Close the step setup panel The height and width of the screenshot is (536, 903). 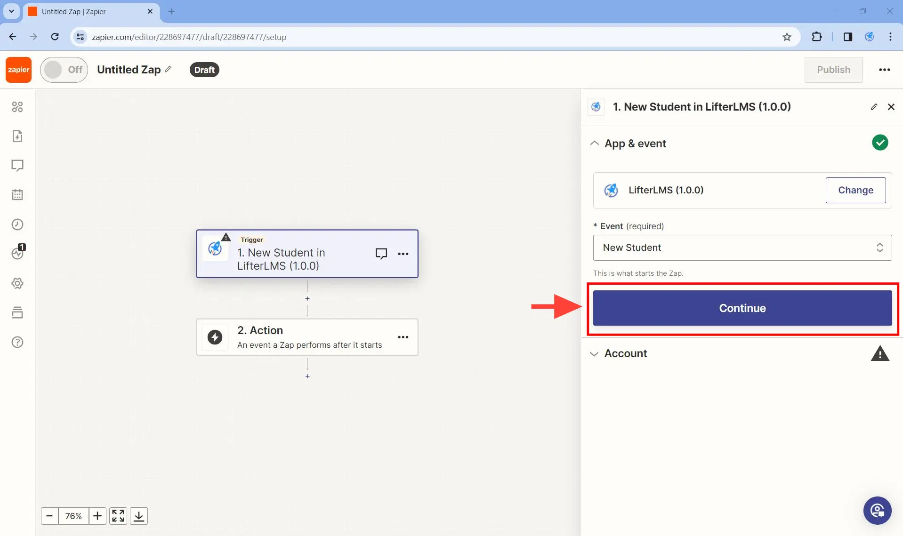click(x=891, y=107)
